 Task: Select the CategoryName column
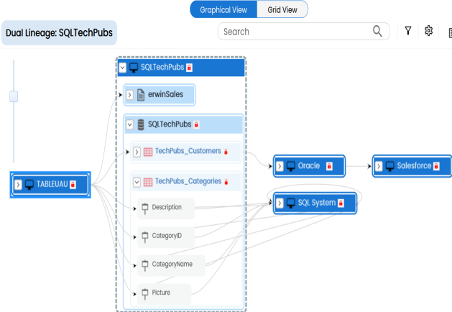pos(172,265)
